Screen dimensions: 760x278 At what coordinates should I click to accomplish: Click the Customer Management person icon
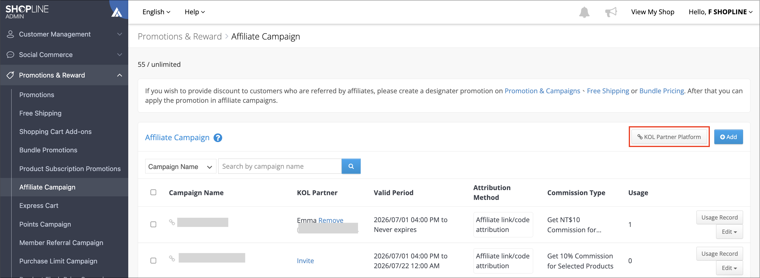[10, 34]
